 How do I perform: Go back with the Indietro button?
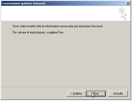pos(76,93)
